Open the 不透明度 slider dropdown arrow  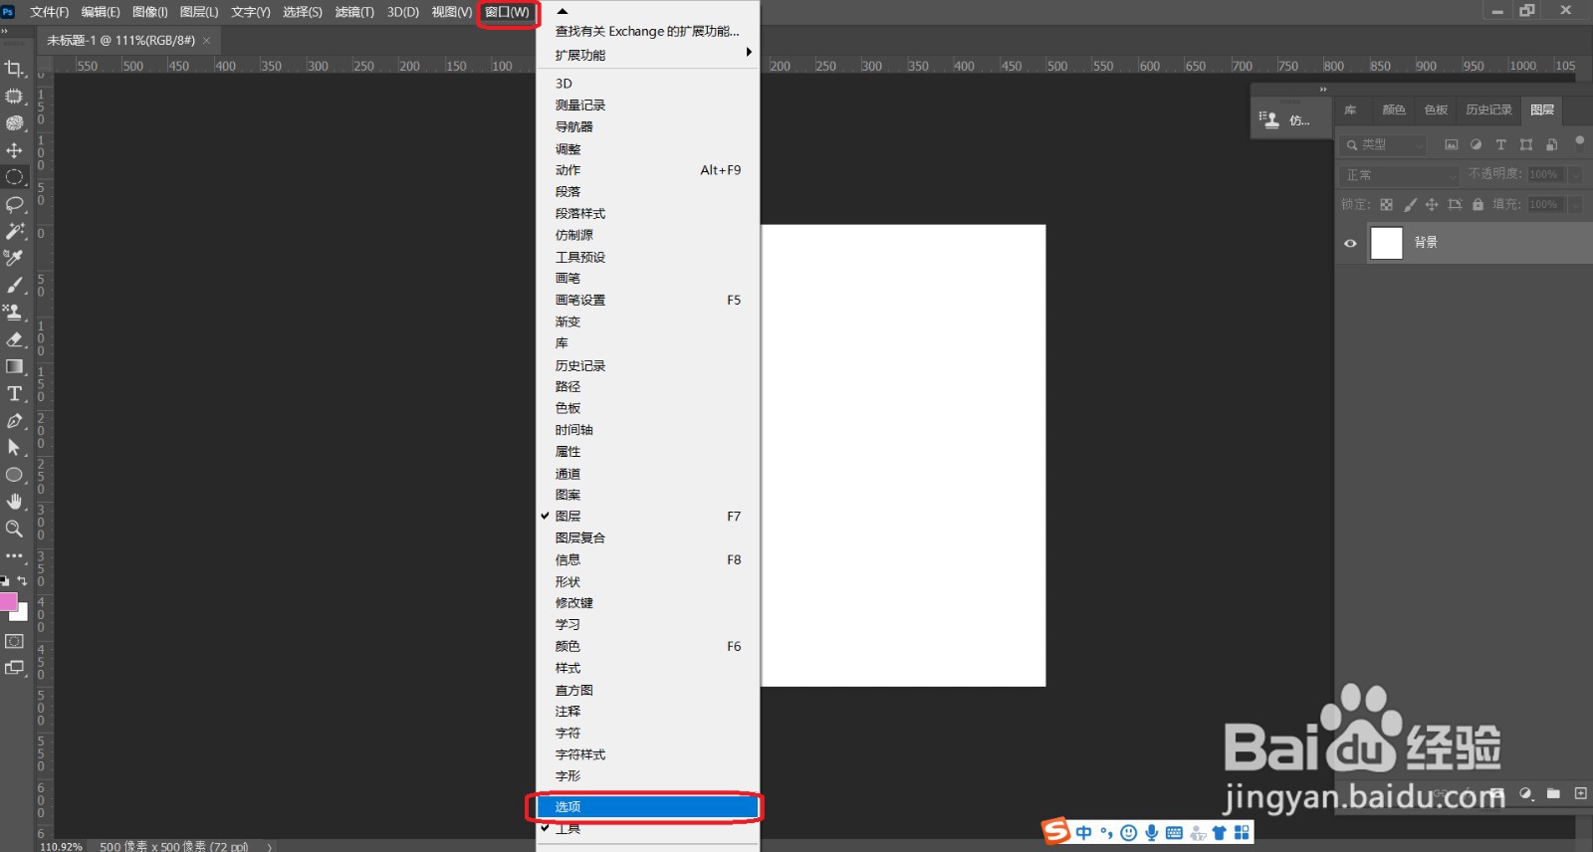pos(1575,174)
